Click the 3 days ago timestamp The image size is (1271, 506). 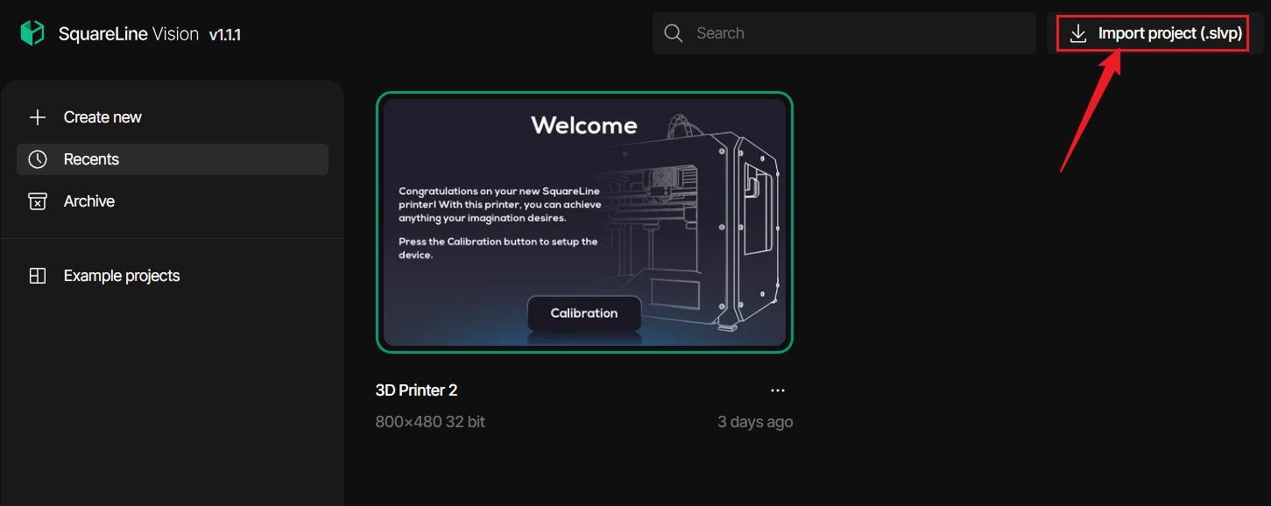[755, 422]
